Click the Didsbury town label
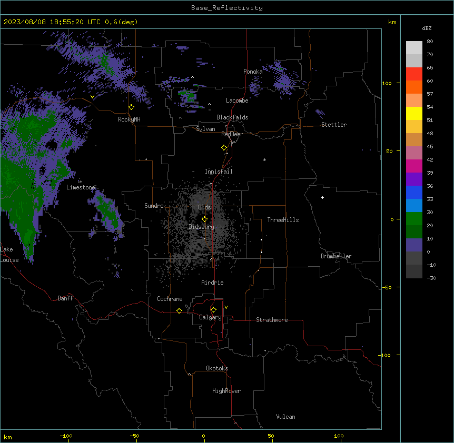Screen dimensions: 454x443 tap(202, 227)
